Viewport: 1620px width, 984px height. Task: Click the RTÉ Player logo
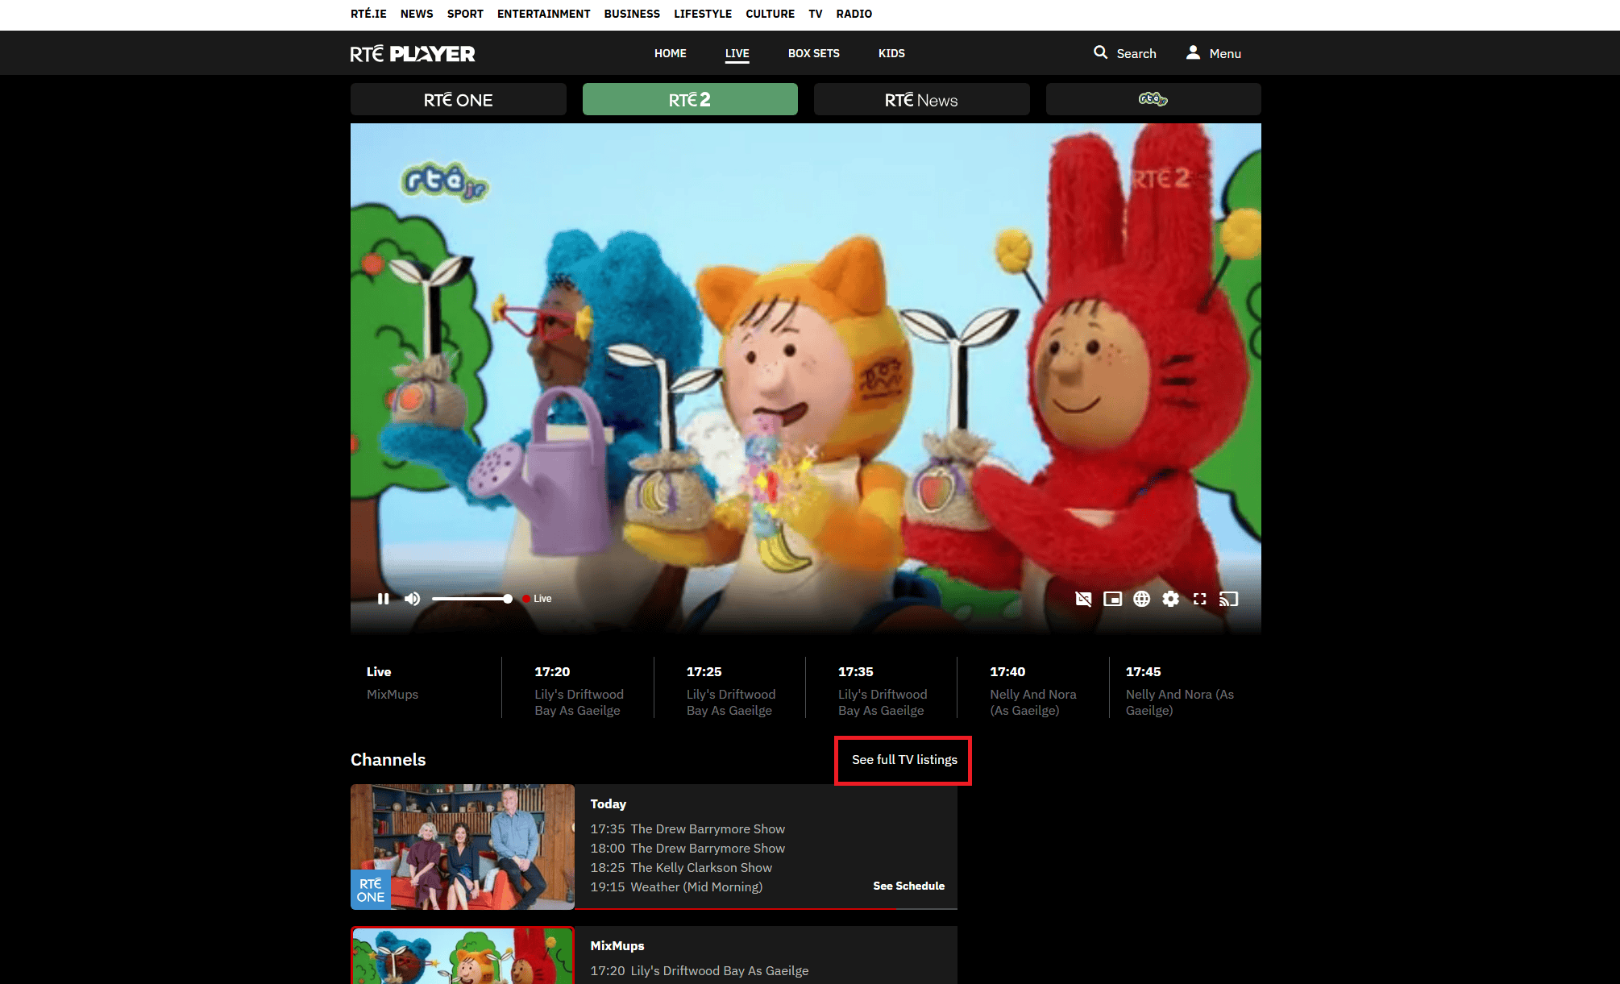[413, 54]
